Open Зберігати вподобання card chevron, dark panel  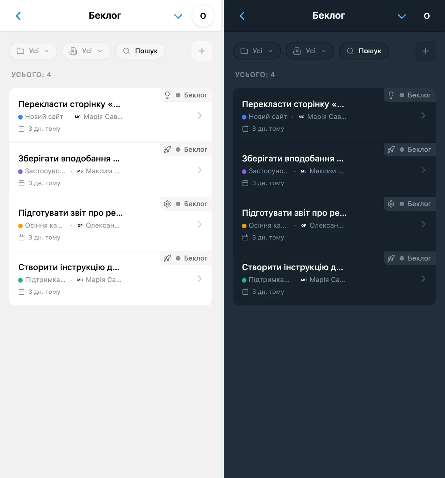424,170
